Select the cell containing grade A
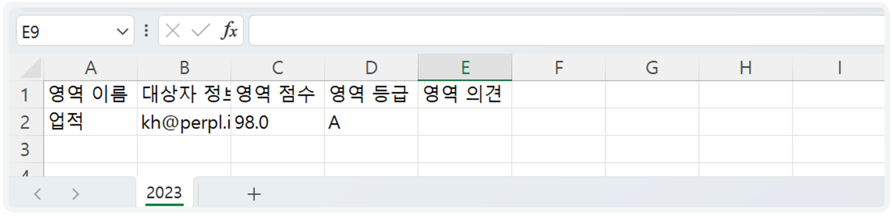 click(x=371, y=122)
